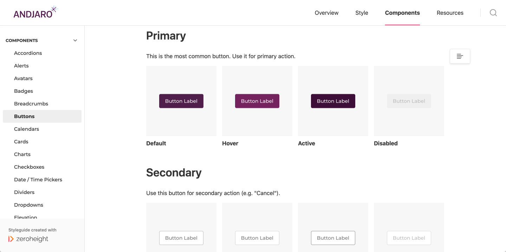Open the search magnifier icon
The width and height of the screenshot is (506, 252).
(x=493, y=13)
